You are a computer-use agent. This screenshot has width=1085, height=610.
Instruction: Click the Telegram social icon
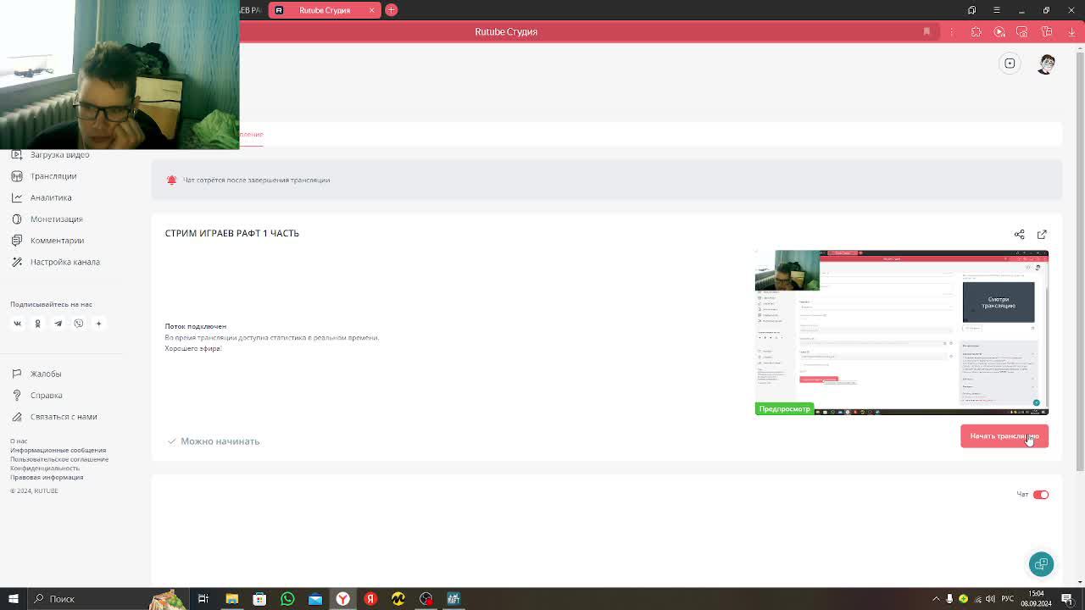(x=58, y=323)
